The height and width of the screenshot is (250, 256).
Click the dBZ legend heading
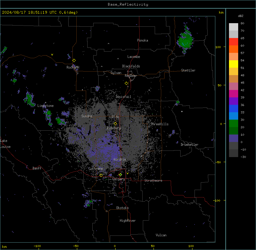[241, 16]
